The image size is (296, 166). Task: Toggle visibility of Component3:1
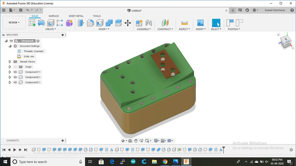click(15, 82)
